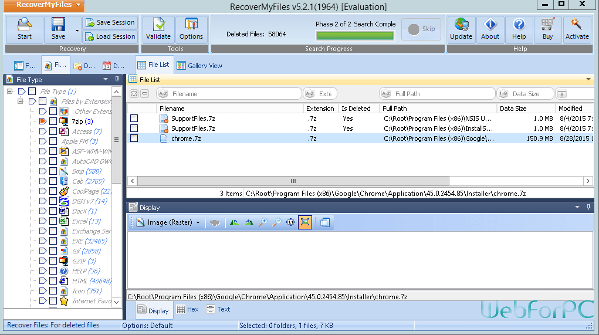This screenshot has height=335, width=599.
Task: Click the Skip search button
Action: pyautogui.click(x=422, y=29)
